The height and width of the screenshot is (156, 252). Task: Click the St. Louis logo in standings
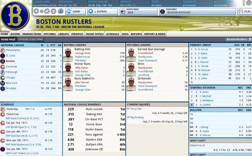[x=2, y=56]
